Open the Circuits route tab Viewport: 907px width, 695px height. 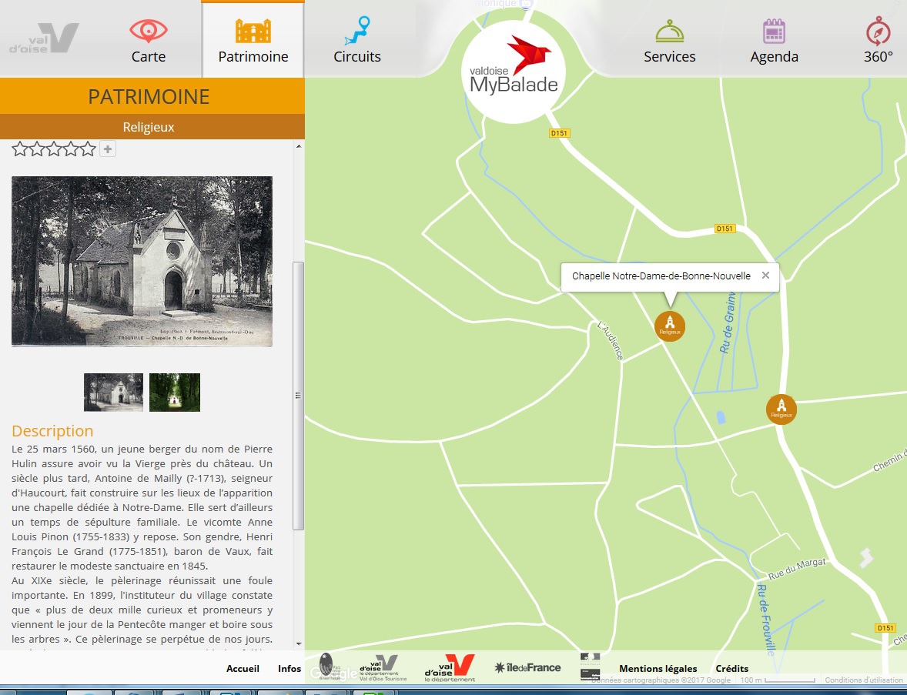pos(357,41)
